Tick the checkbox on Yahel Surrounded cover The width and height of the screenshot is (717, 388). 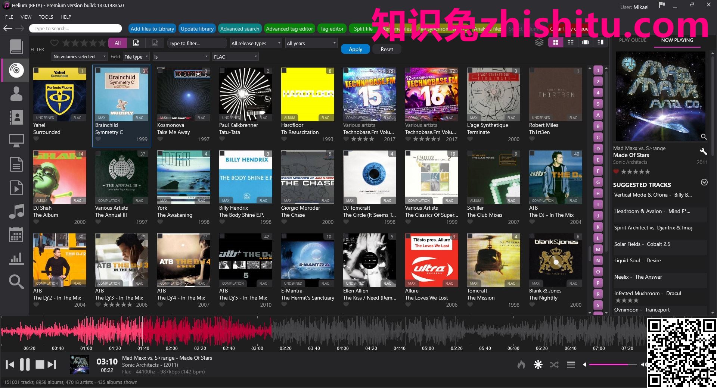point(36,71)
